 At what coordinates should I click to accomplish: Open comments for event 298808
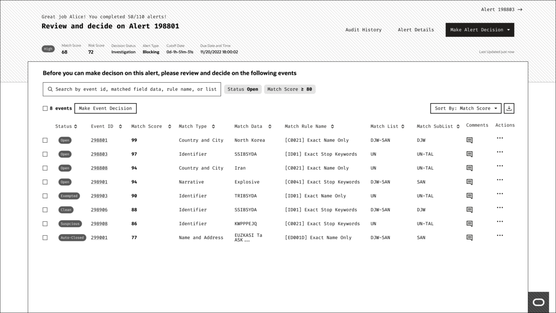469,168
